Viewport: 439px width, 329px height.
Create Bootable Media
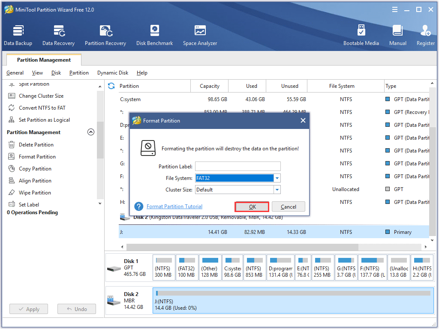pyautogui.click(x=361, y=35)
